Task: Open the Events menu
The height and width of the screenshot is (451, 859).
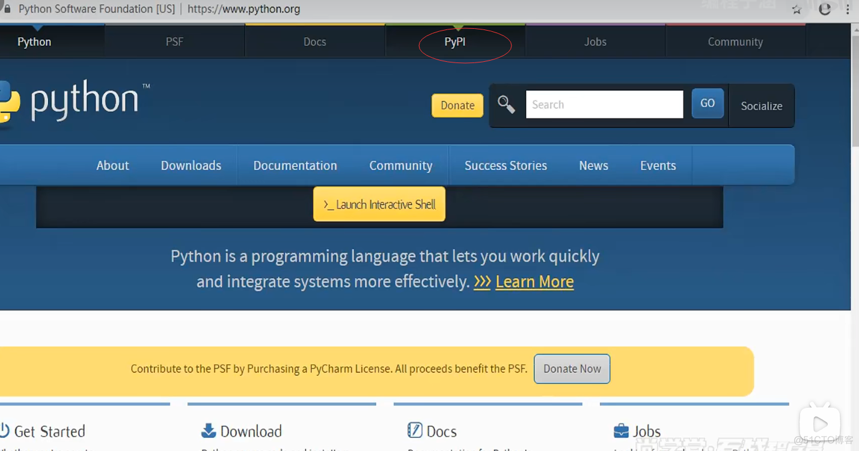Action: [658, 165]
